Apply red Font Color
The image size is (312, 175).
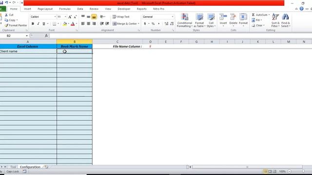tap(73, 24)
